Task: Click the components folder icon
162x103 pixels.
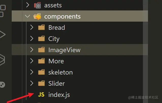Action: click(x=37, y=17)
